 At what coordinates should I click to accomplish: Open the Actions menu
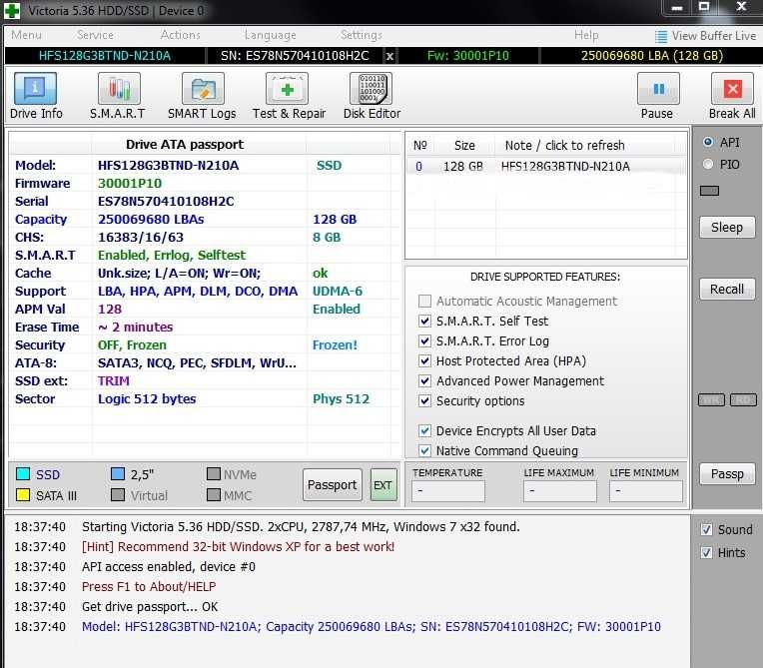[x=180, y=35]
